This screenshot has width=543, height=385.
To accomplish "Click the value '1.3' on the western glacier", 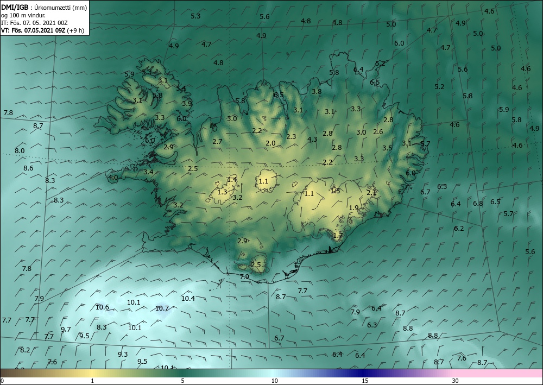I will (x=222, y=192).
